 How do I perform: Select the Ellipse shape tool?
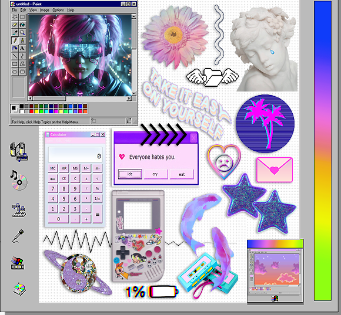click(15, 72)
